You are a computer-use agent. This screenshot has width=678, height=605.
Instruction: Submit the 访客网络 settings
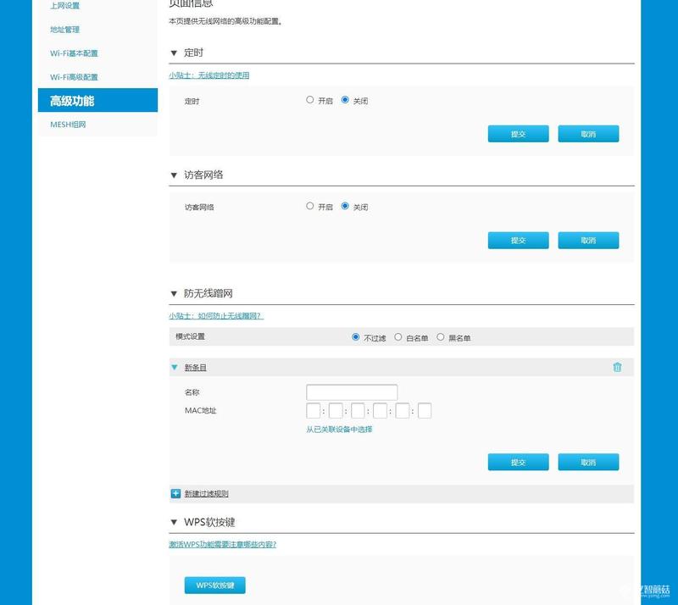point(518,241)
